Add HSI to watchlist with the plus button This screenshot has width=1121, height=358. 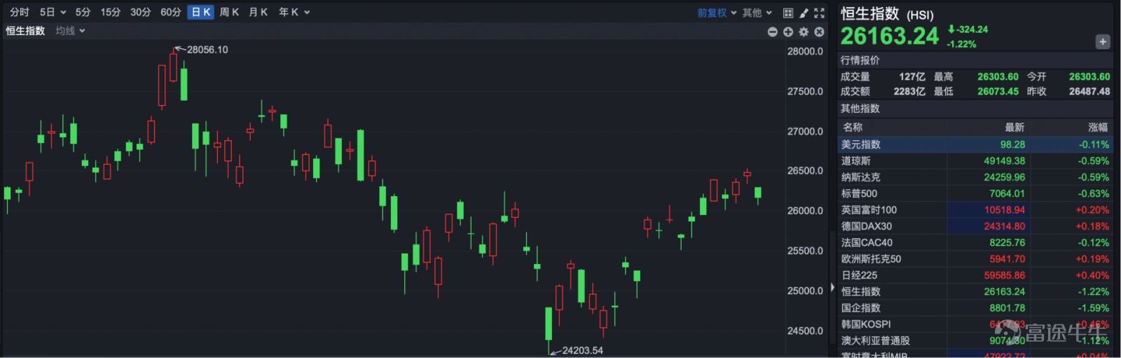[x=1102, y=42]
